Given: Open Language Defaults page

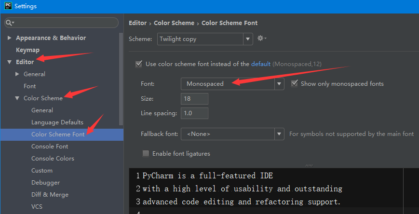Looking at the screenshot, I should [x=57, y=122].
